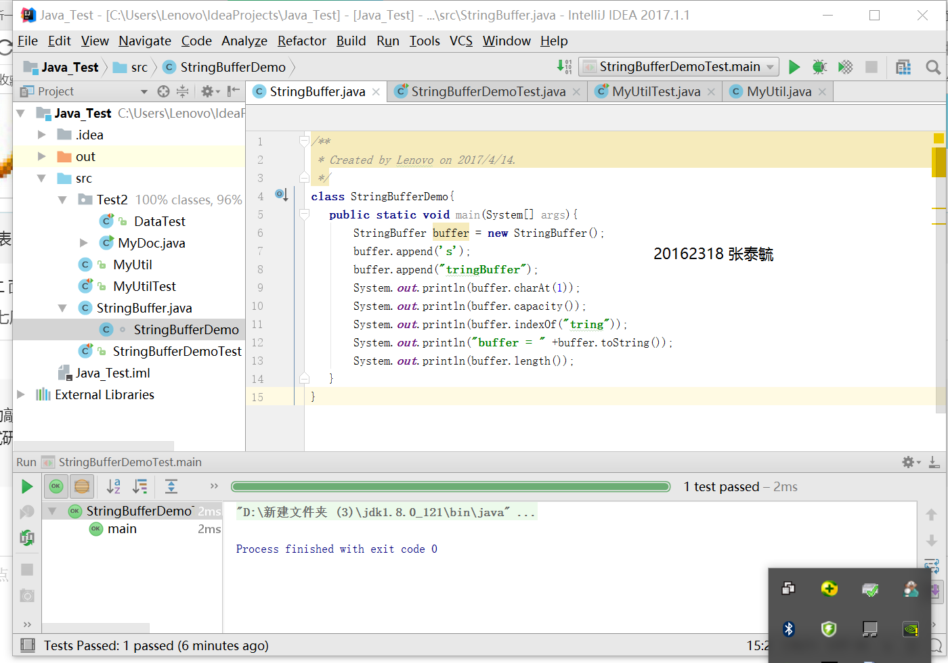Run with coverage from the main toolbar

click(x=845, y=67)
